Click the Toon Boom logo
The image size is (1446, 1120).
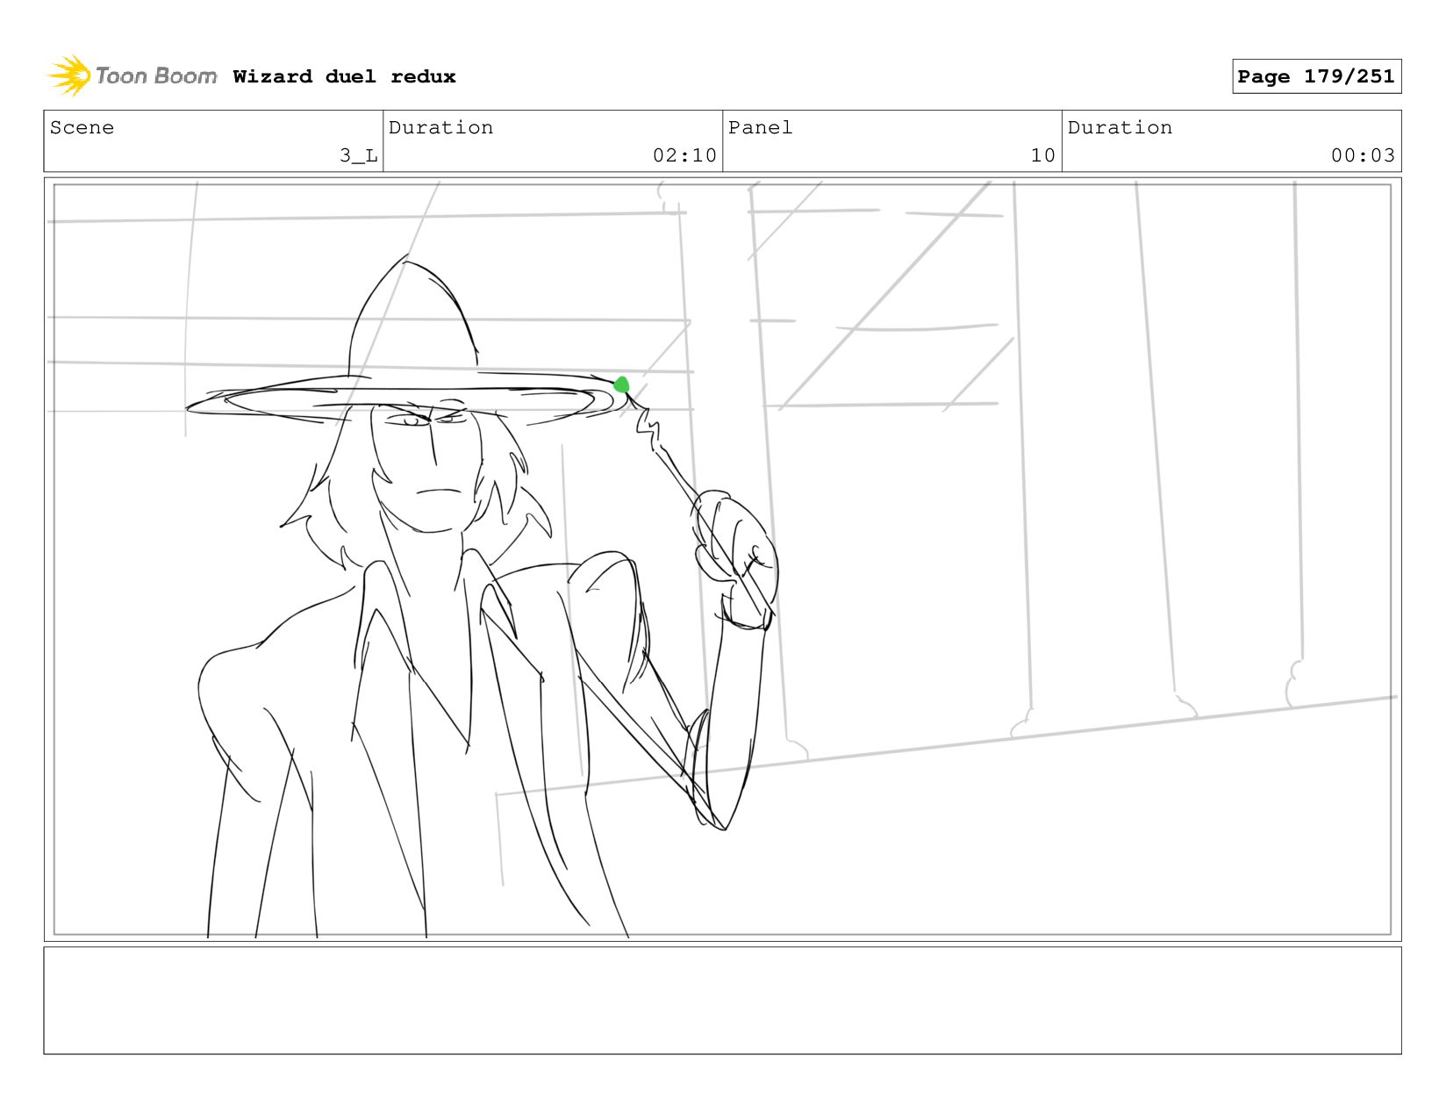[x=132, y=75]
